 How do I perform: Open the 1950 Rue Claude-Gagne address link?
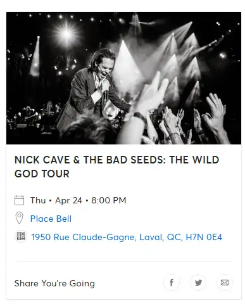coord(127,237)
